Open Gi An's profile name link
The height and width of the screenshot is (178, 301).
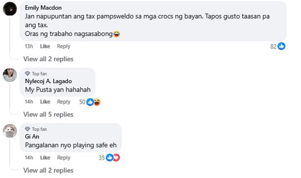pyautogui.click(x=32, y=136)
